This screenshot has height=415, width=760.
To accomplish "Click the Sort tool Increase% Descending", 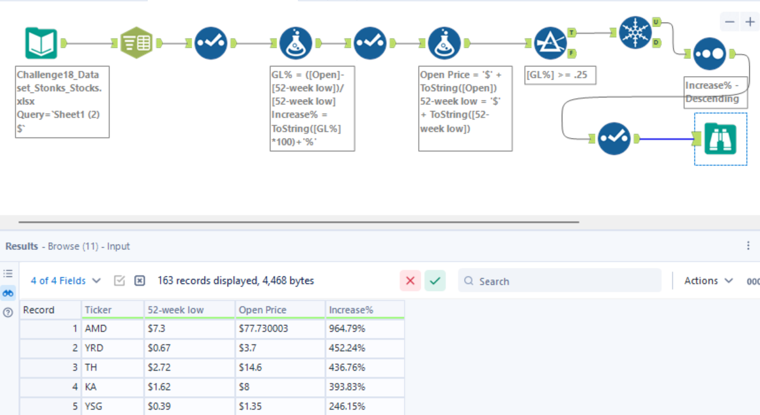I will click(709, 54).
